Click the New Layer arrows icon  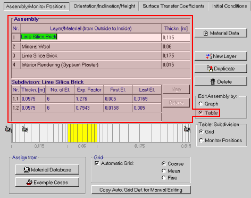click(x=208, y=56)
